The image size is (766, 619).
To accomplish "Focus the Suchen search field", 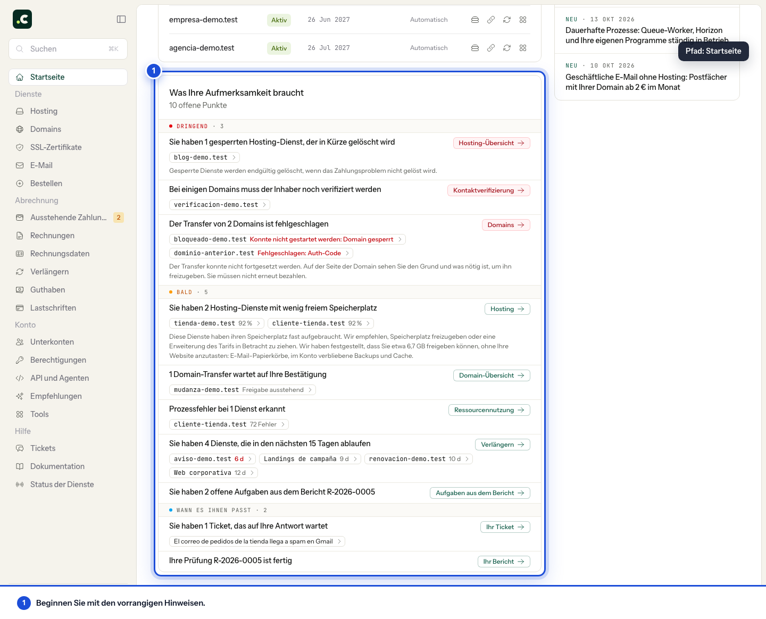I will pyautogui.click(x=68, y=49).
